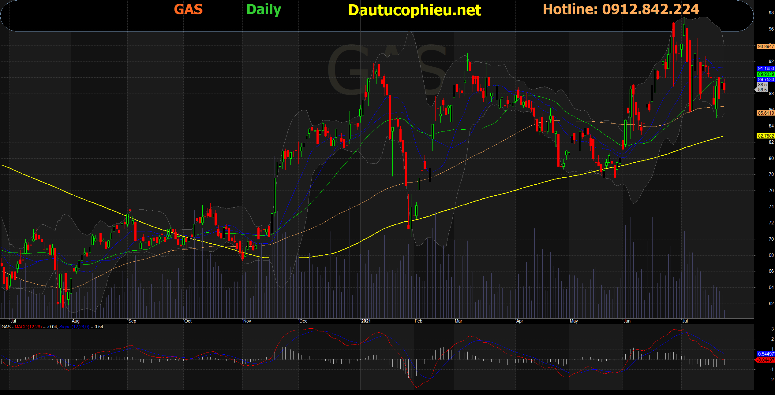Click the green 89.9339 price tag
The width and height of the screenshot is (775, 395).
click(765, 74)
